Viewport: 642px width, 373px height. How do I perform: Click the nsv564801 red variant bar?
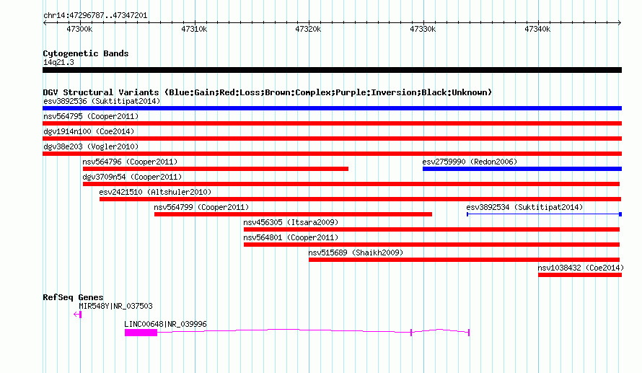pyautogui.click(x=431, y=245)
